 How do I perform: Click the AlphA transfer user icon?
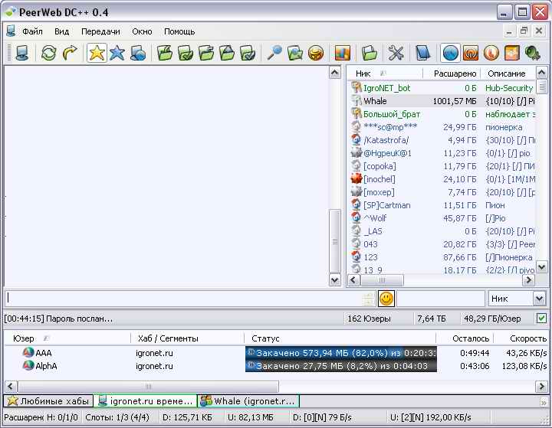28,366
